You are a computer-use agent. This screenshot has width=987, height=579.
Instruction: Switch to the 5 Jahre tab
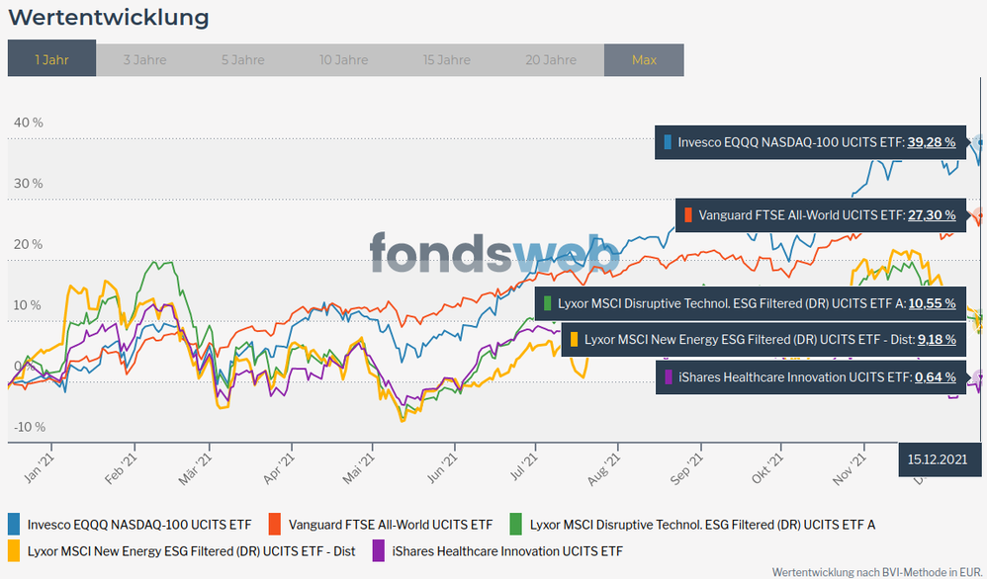242,59
